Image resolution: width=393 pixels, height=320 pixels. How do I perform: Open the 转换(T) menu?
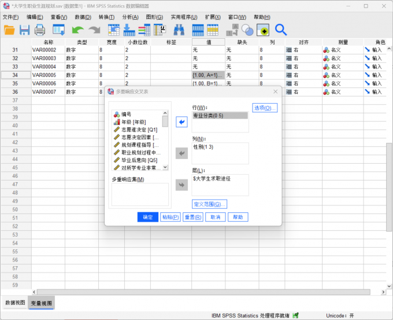(106, 17)
